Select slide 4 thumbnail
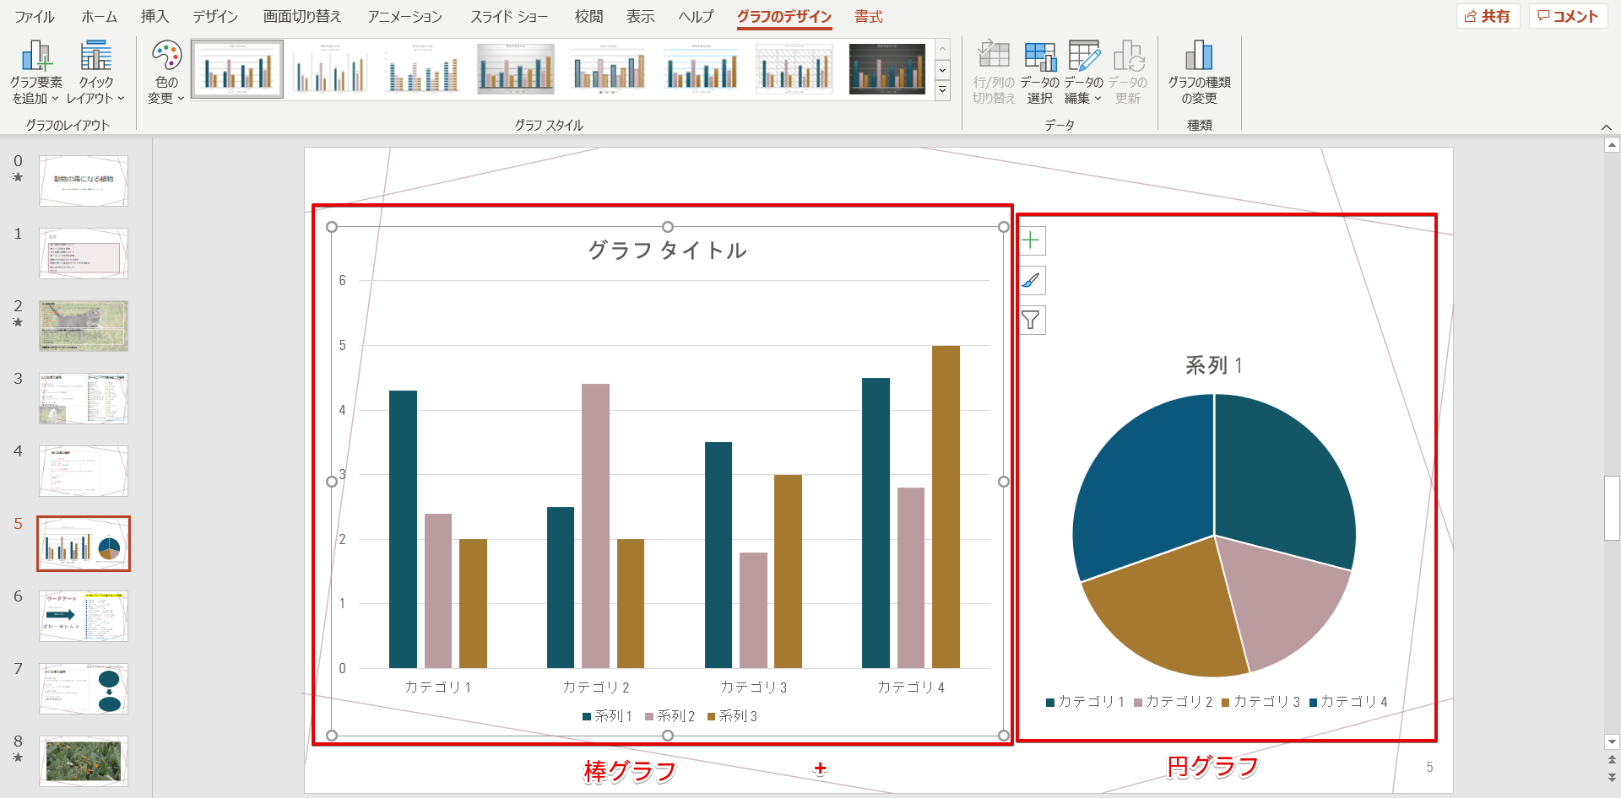The image size is (1621, 798). [84, 471]
